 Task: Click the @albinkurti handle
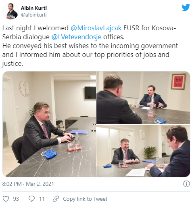click(33, 15)
